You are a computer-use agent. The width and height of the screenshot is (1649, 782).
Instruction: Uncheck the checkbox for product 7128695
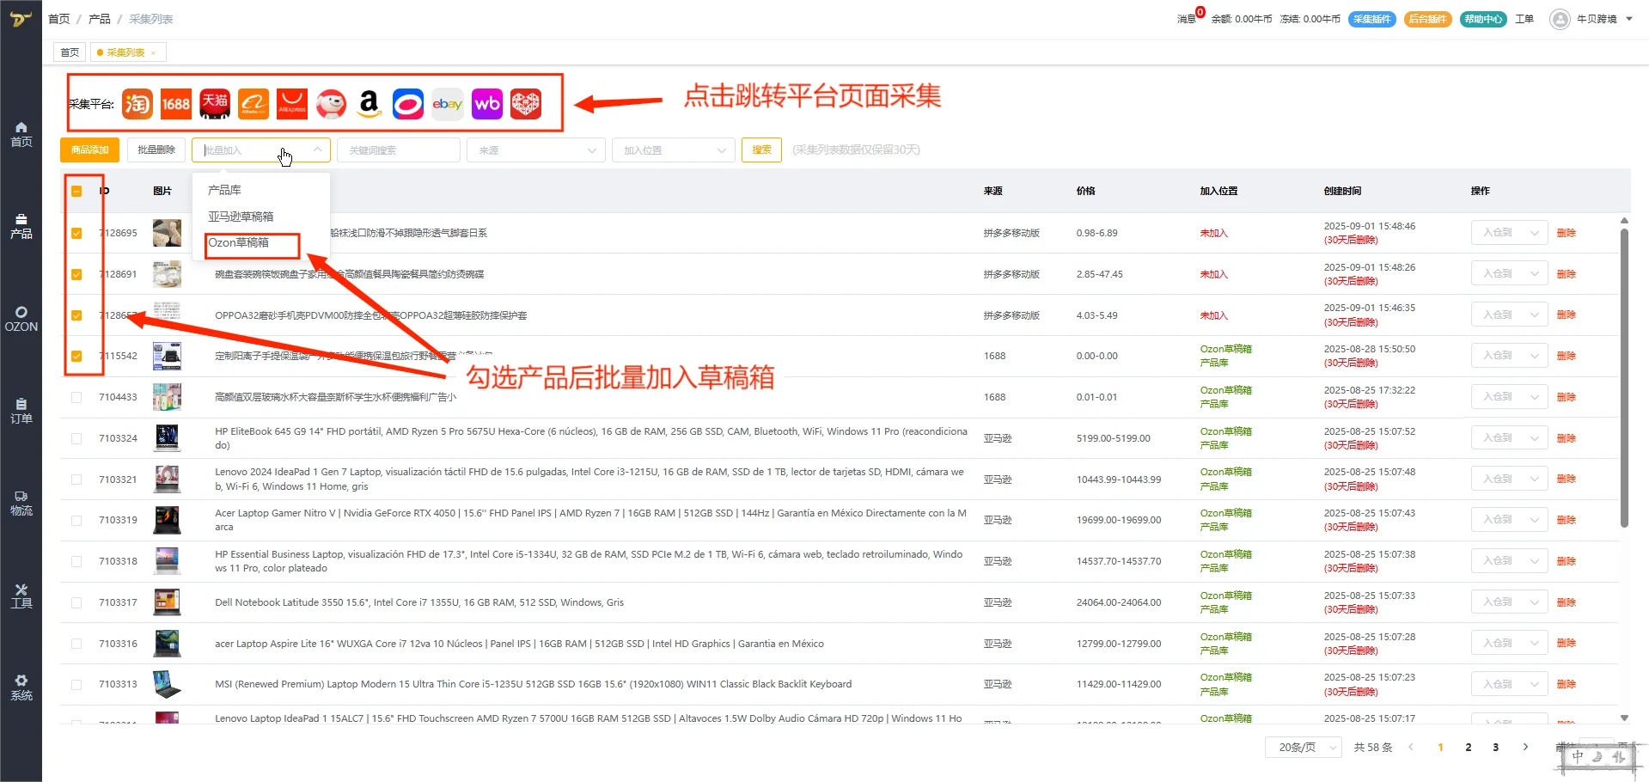pos(76,233)
